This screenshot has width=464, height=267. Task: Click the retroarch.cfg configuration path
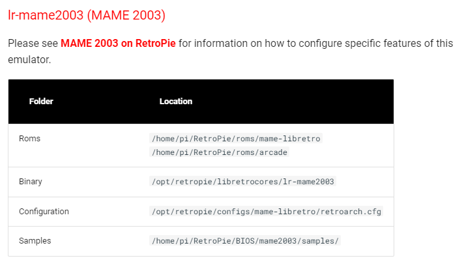267,212
